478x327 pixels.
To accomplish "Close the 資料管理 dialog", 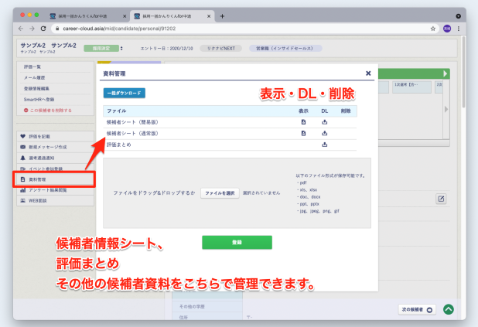I will [367, 73].
